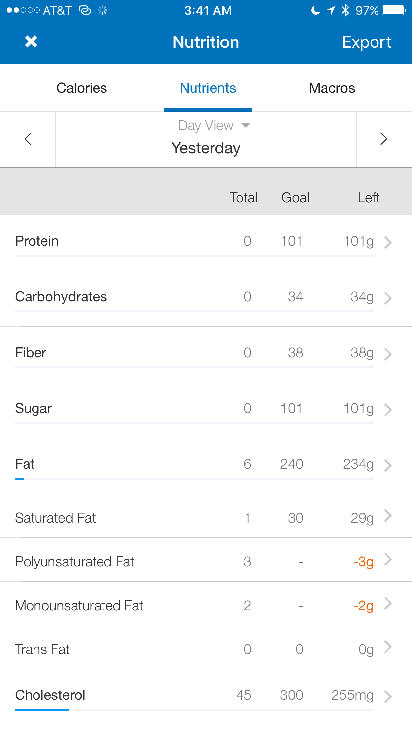The height and width of the screenshot is (733, 412).
Task: Go to next day arrow
Action: pyautogui.click(x=384, y=139)
